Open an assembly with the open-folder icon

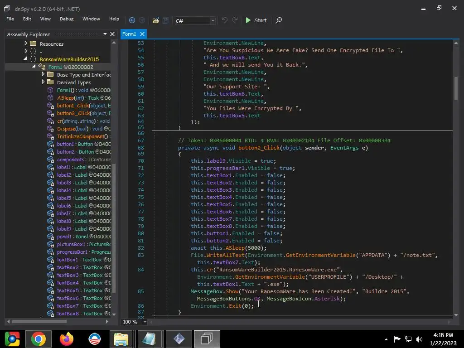(x=156, y=20)
